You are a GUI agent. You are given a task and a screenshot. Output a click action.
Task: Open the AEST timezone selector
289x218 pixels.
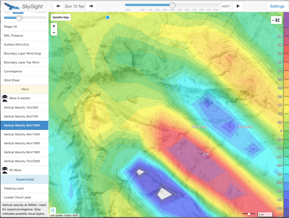click(226, 6)
